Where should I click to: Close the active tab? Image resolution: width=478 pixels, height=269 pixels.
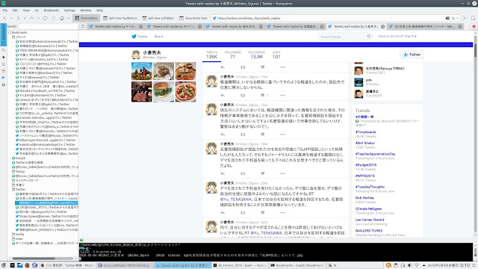coord(382,27)
